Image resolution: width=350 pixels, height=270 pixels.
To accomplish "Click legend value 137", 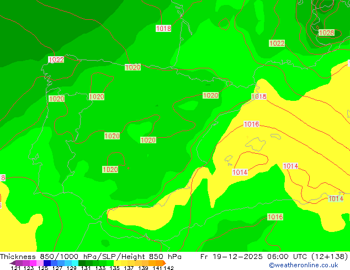I will [129, 268].
